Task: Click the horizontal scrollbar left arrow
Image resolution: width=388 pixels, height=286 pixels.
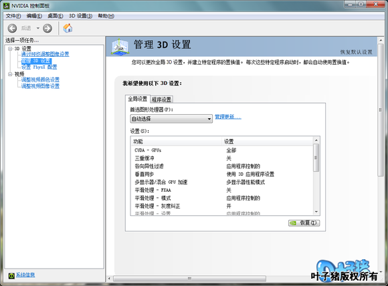Action: [x=109, y=279]
